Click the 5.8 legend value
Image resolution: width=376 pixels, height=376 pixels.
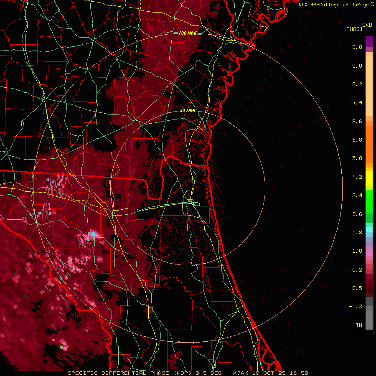(357, 140)
